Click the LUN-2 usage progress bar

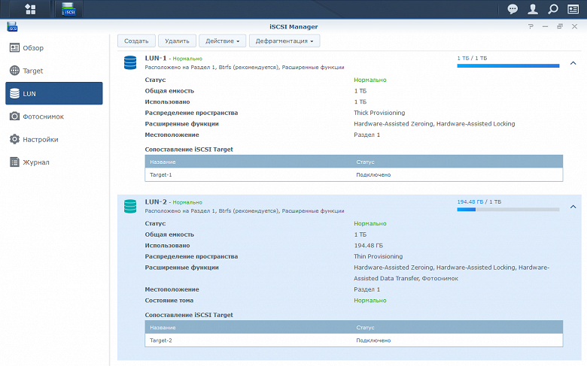(x=508, y=210)
